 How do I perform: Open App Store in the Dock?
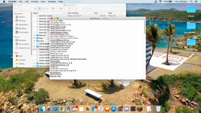click(x=114, y=109)
